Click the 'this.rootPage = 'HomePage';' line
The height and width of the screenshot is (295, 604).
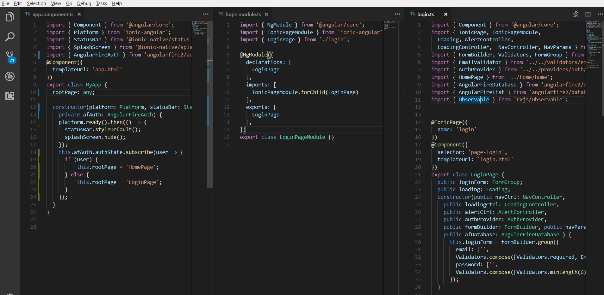(x=118, y=167)
